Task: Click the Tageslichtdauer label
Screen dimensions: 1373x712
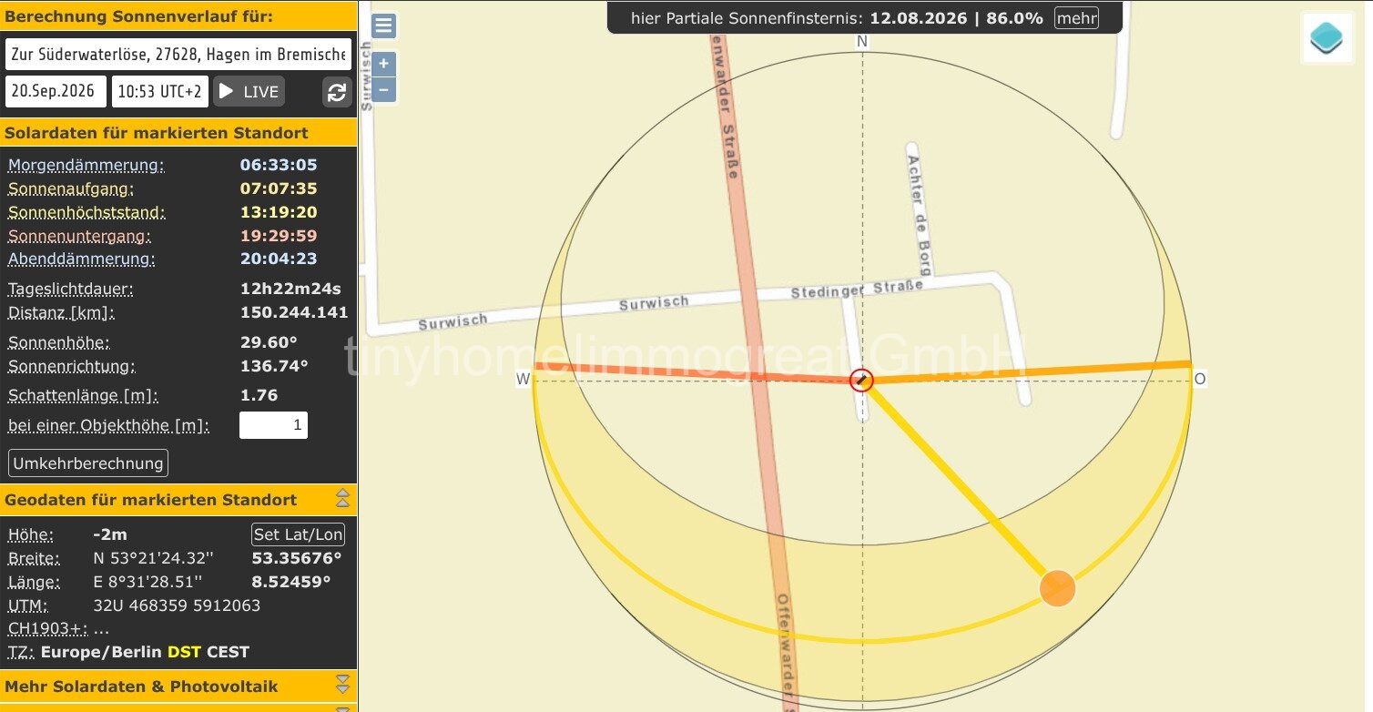Action: (x=71, y=290)
